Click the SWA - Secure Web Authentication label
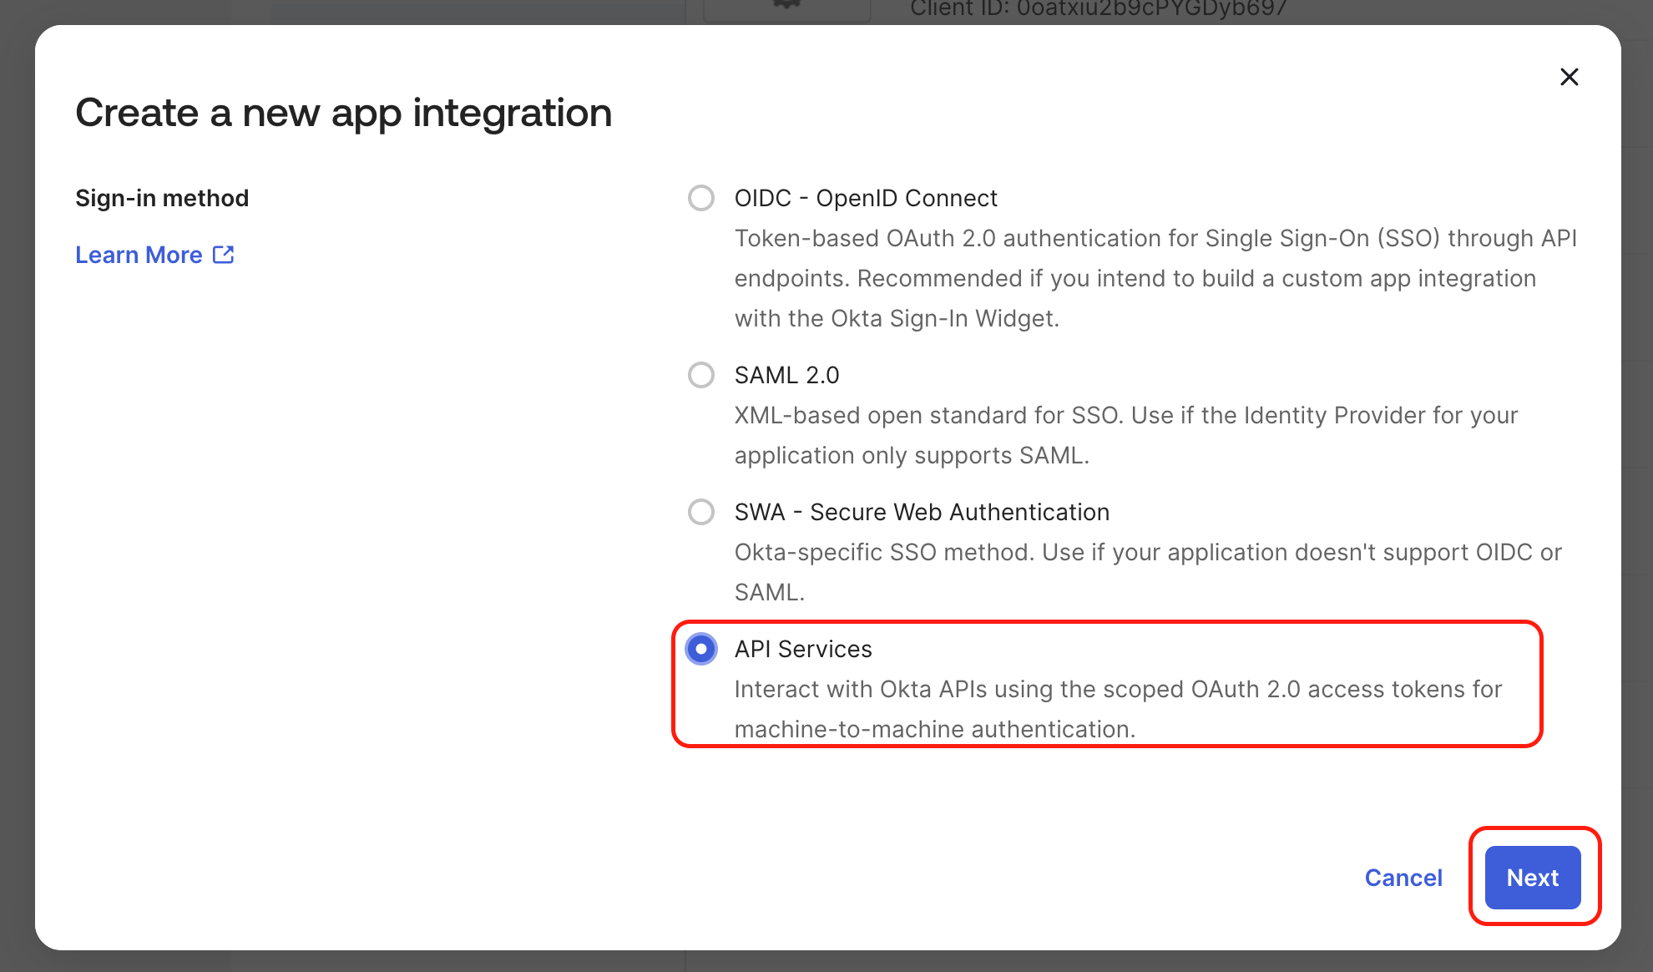 point(922,512)
